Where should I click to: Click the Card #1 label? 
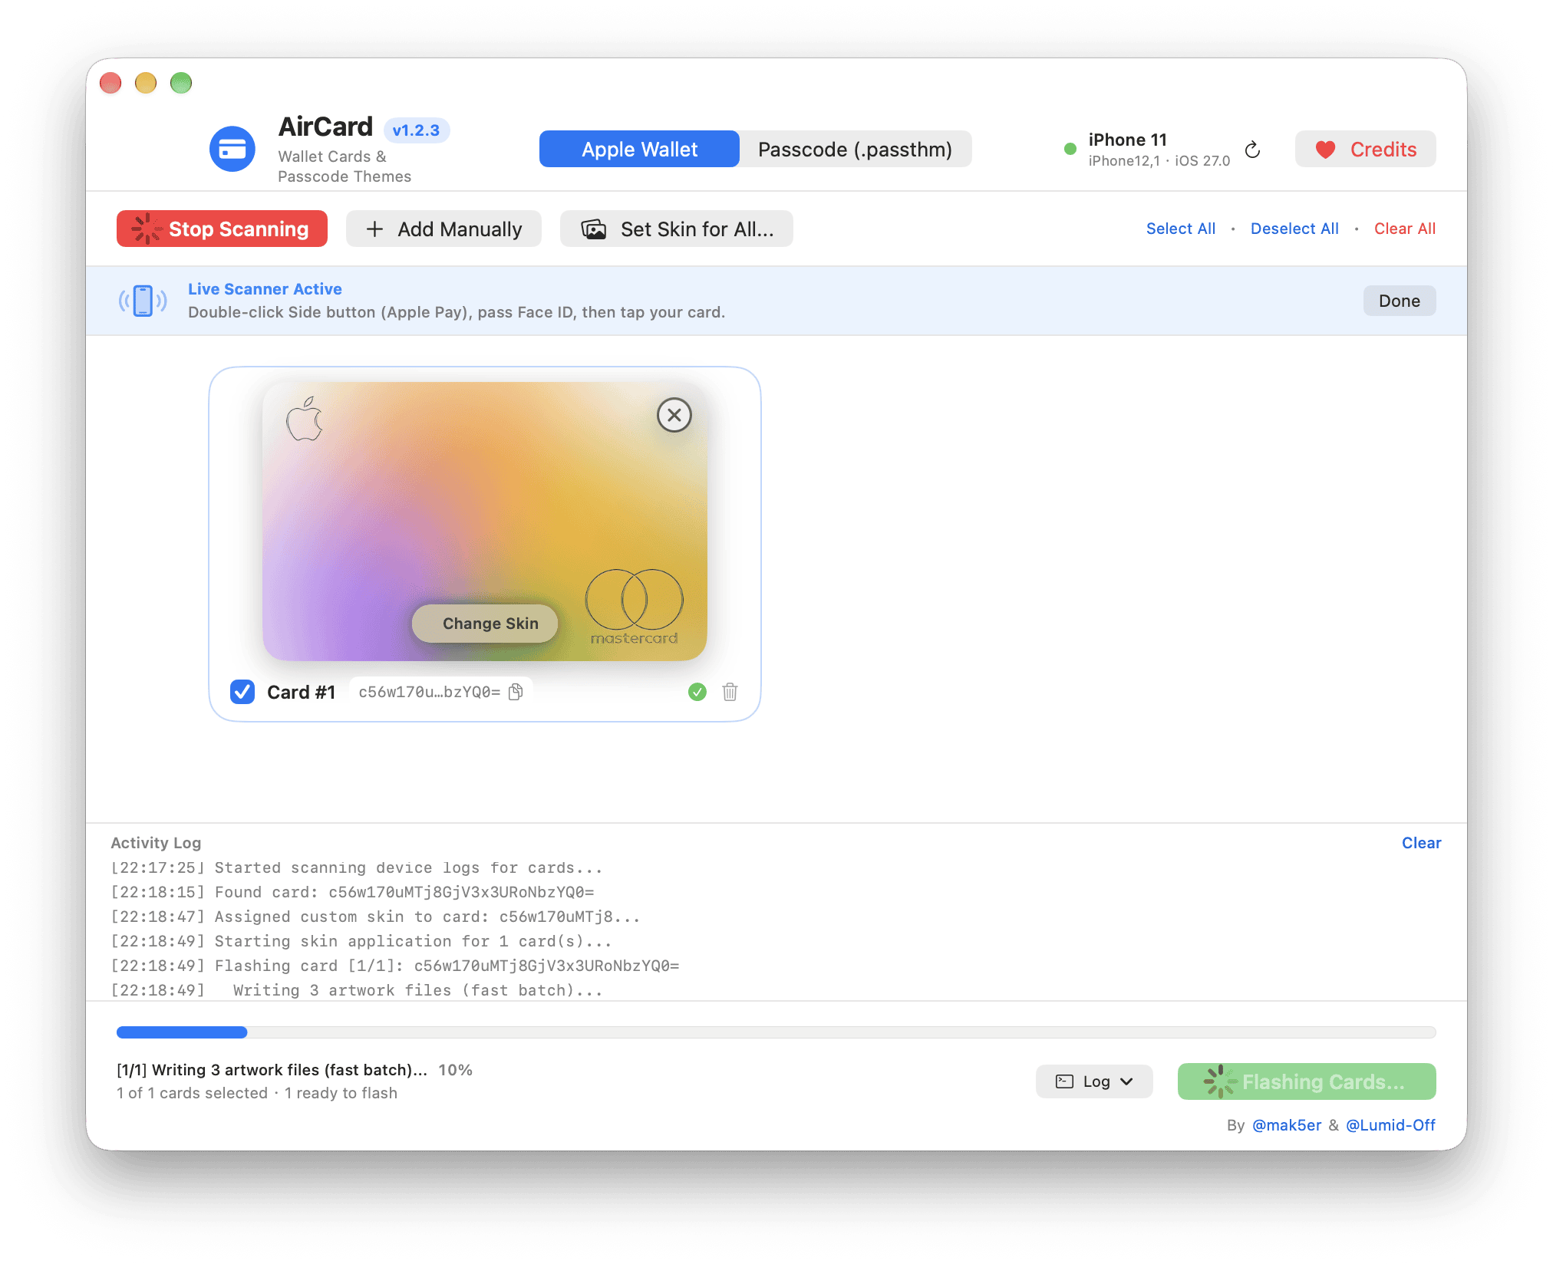(x=301, y=692)
